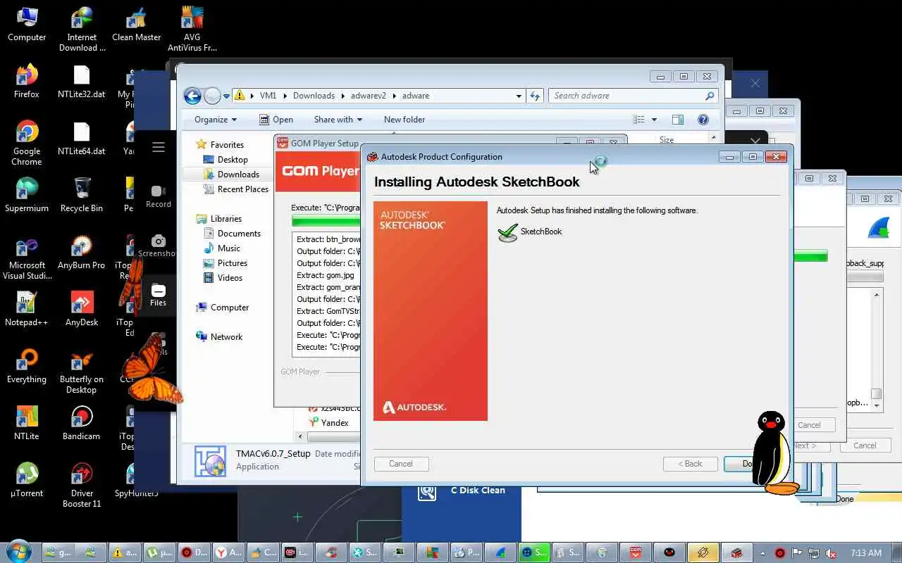902x563 pixels.
Task: Open the Supermium desktop shortcut
Action: [x=27, y=196]
